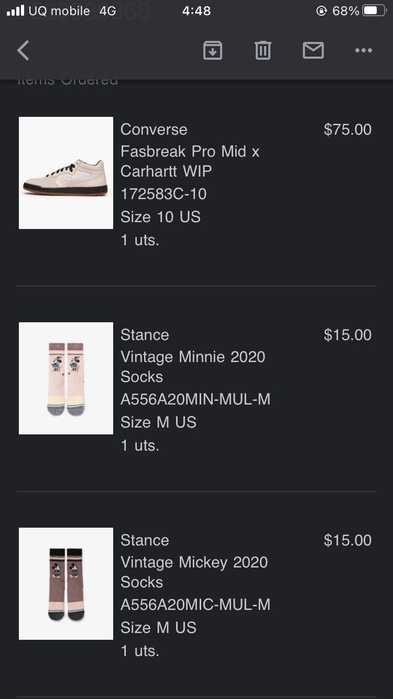
Task: Tap the 4:48 clock in status bar
Action: 196,11
